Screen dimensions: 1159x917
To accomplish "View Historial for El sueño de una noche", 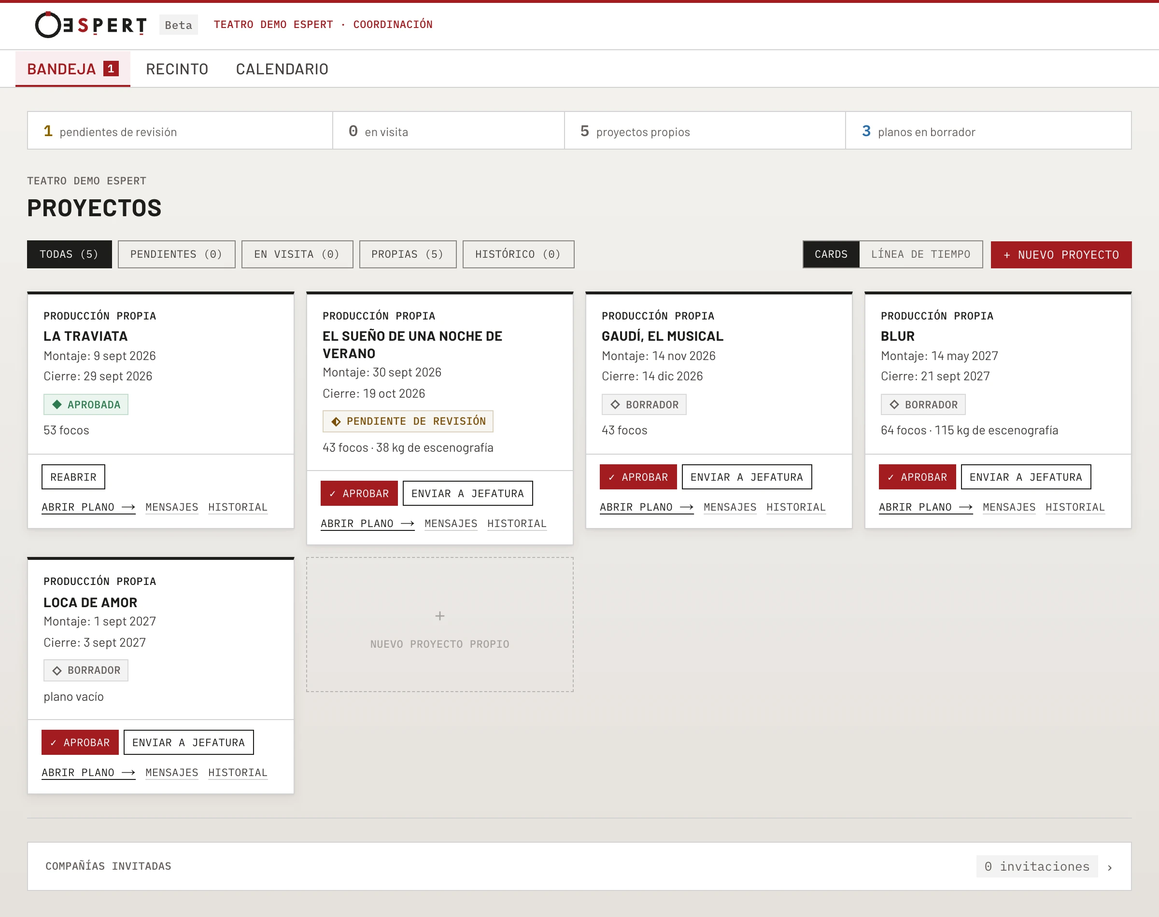I will coord(517,524).
